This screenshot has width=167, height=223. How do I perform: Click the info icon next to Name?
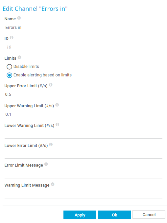tap(19, 18)
